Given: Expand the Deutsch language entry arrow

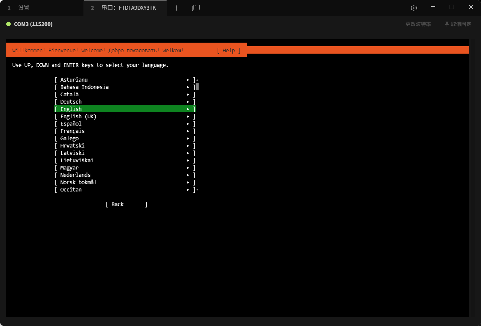Looking at the screenshot, I should point(188,102).
